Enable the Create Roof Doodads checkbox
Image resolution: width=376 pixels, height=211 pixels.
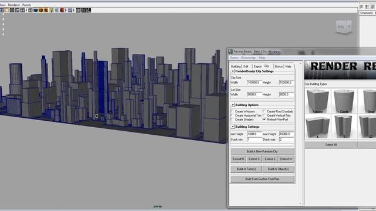[264, 111]
